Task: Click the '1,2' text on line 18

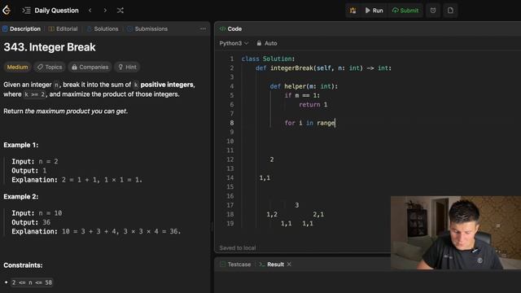Action: pyautogui.click(x=272, y=214)
